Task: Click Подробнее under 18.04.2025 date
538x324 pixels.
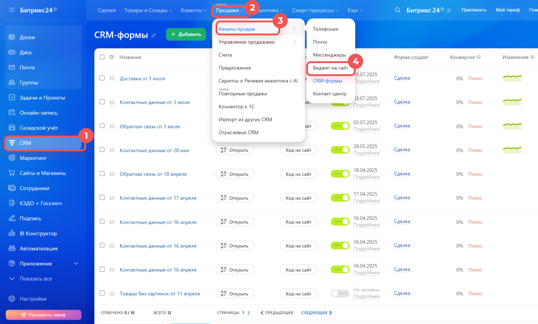Action: pyautogui.click(x=366, y=177)
